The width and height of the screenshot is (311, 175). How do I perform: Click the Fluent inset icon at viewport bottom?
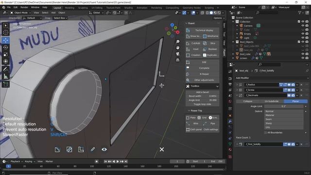81,149
